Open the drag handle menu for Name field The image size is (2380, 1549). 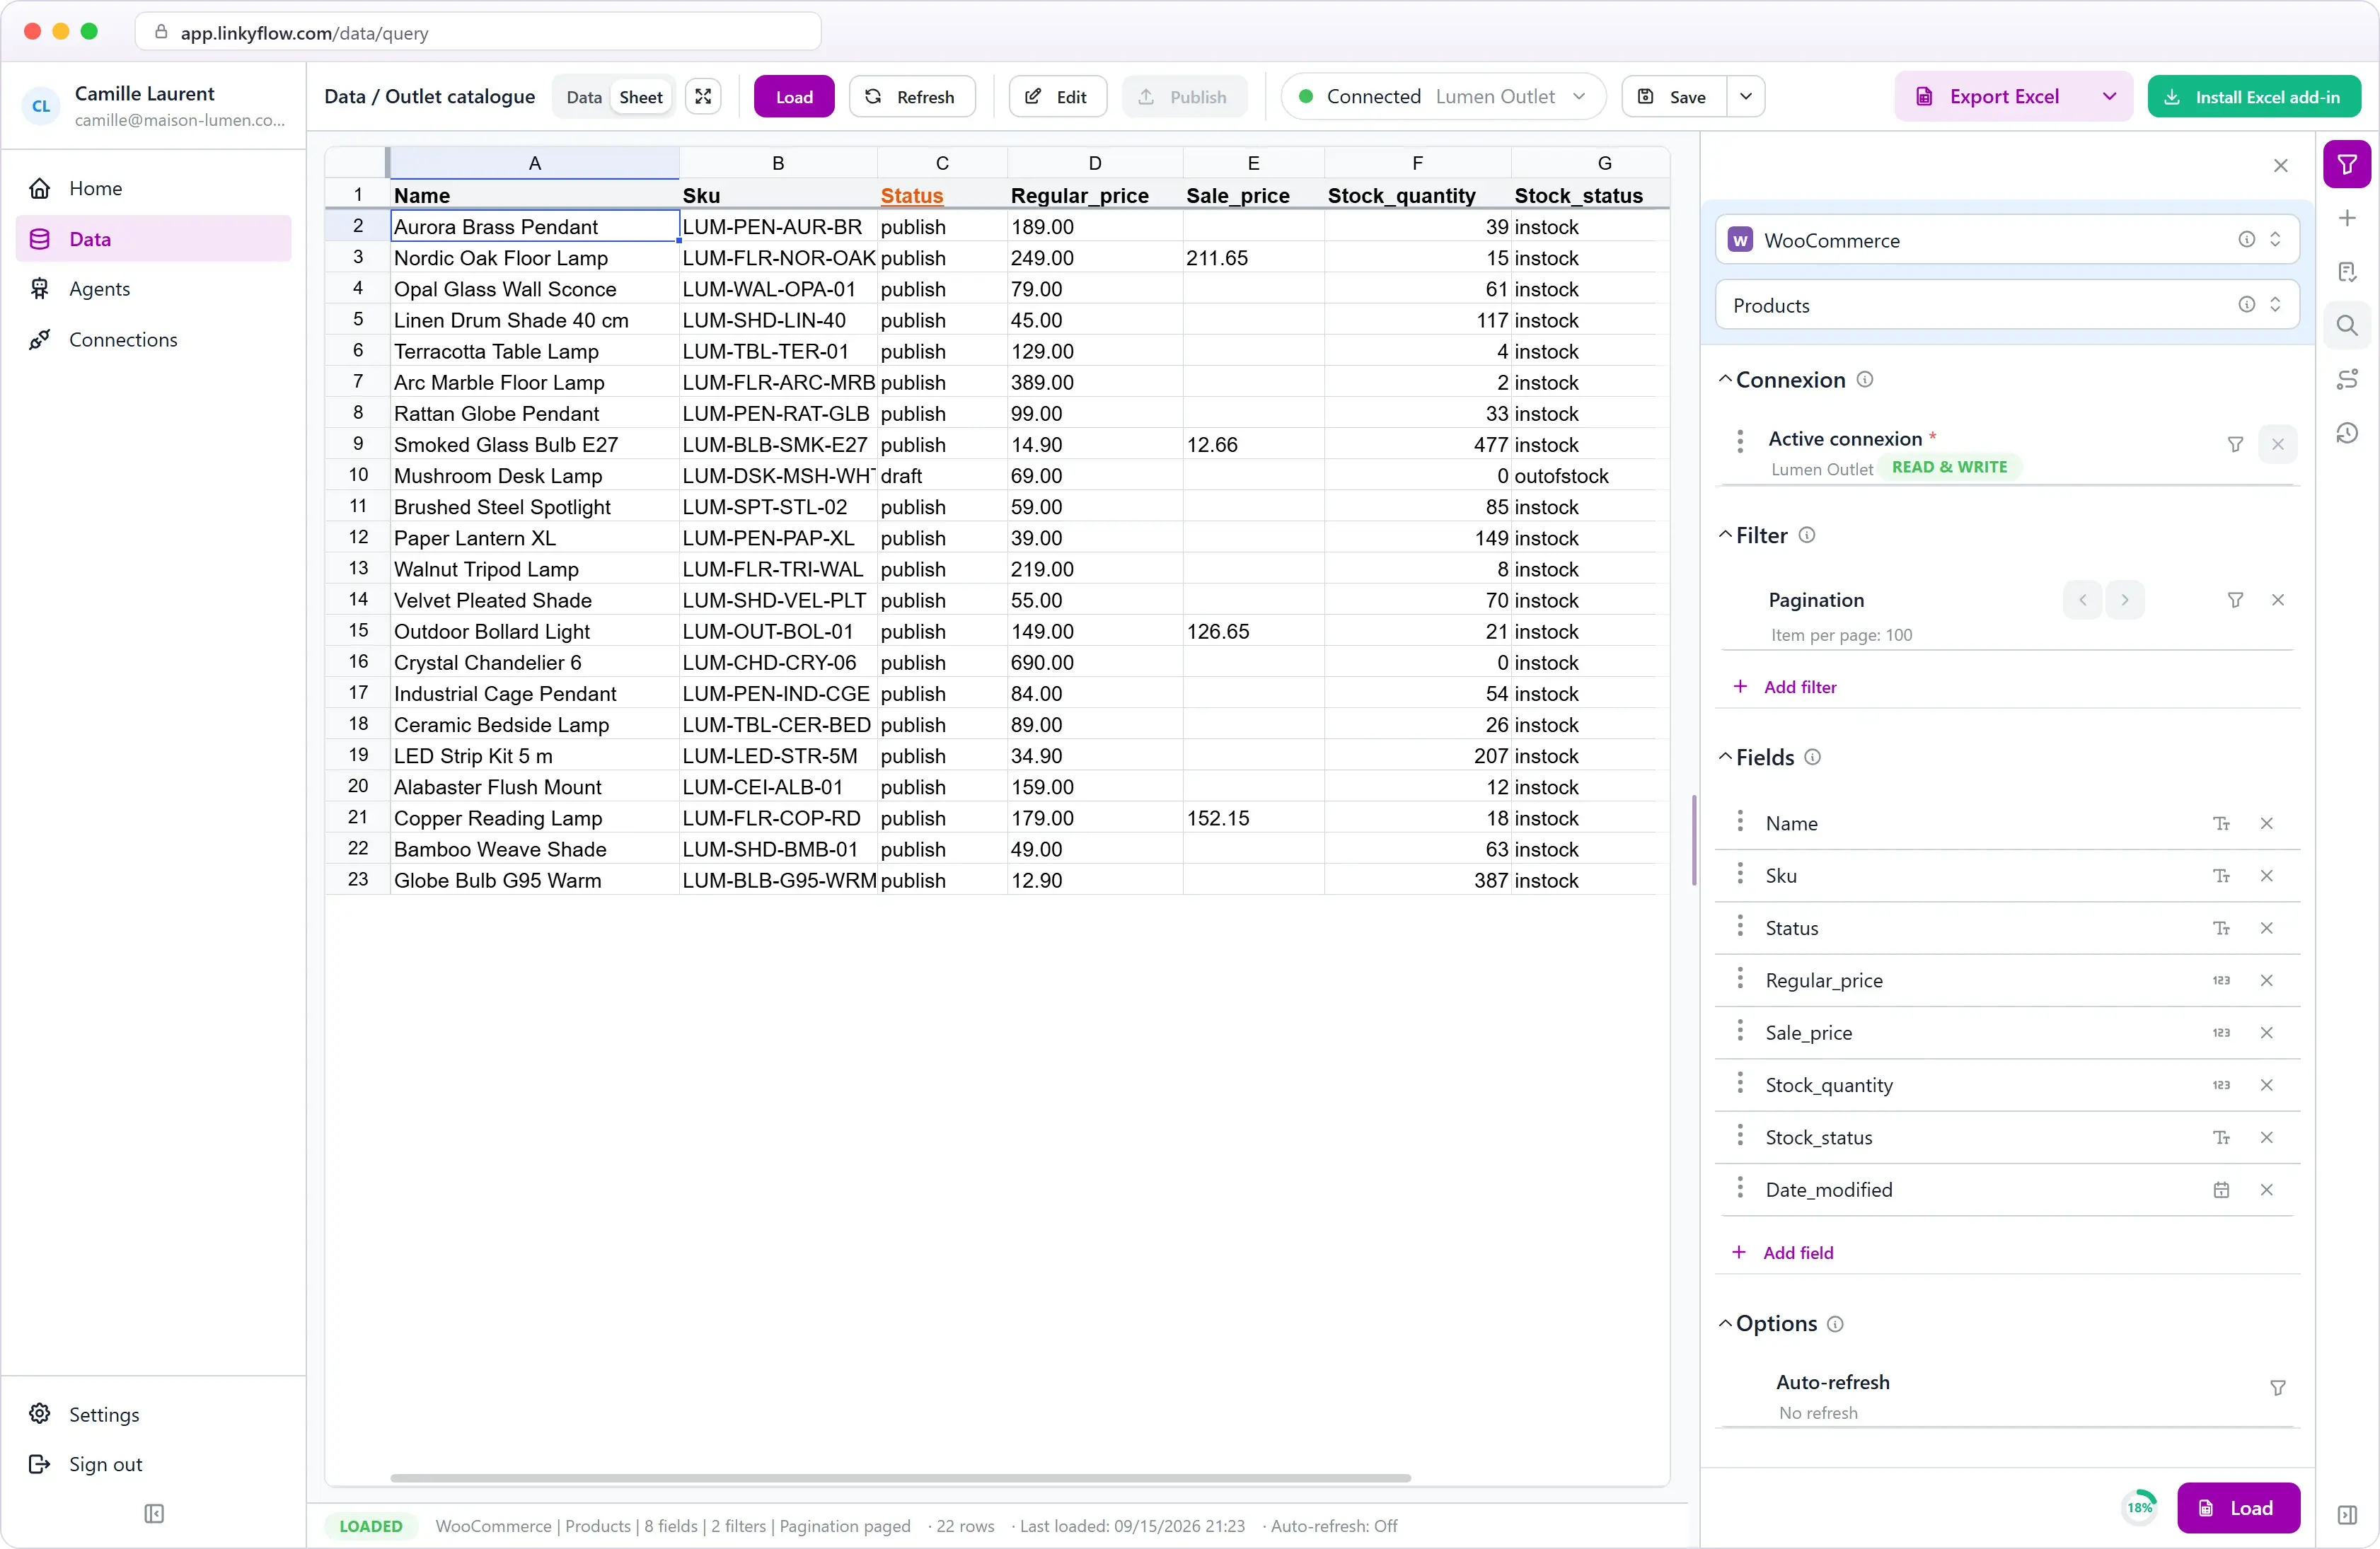tap(1740, 822)
